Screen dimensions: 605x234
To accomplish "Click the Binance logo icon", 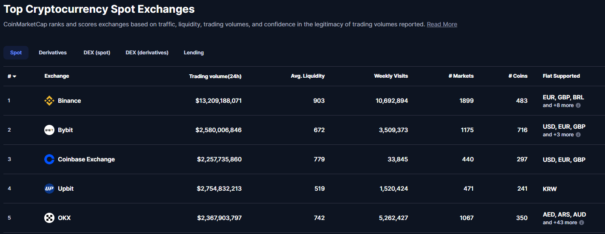I will [49, 101].
